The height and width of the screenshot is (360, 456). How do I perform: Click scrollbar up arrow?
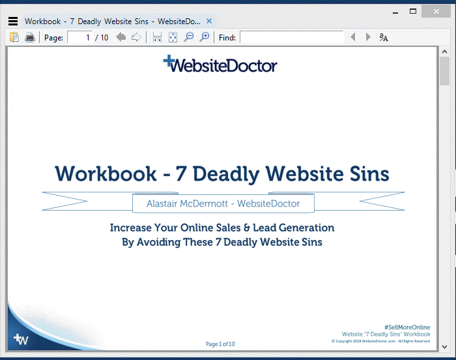pos(444,52)
